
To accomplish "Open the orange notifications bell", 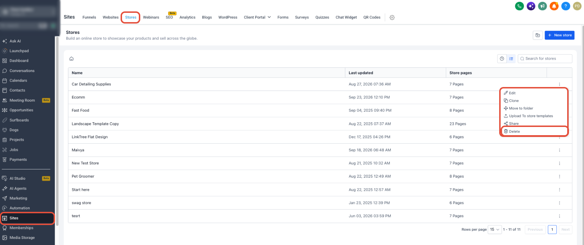I will point(554,6).
